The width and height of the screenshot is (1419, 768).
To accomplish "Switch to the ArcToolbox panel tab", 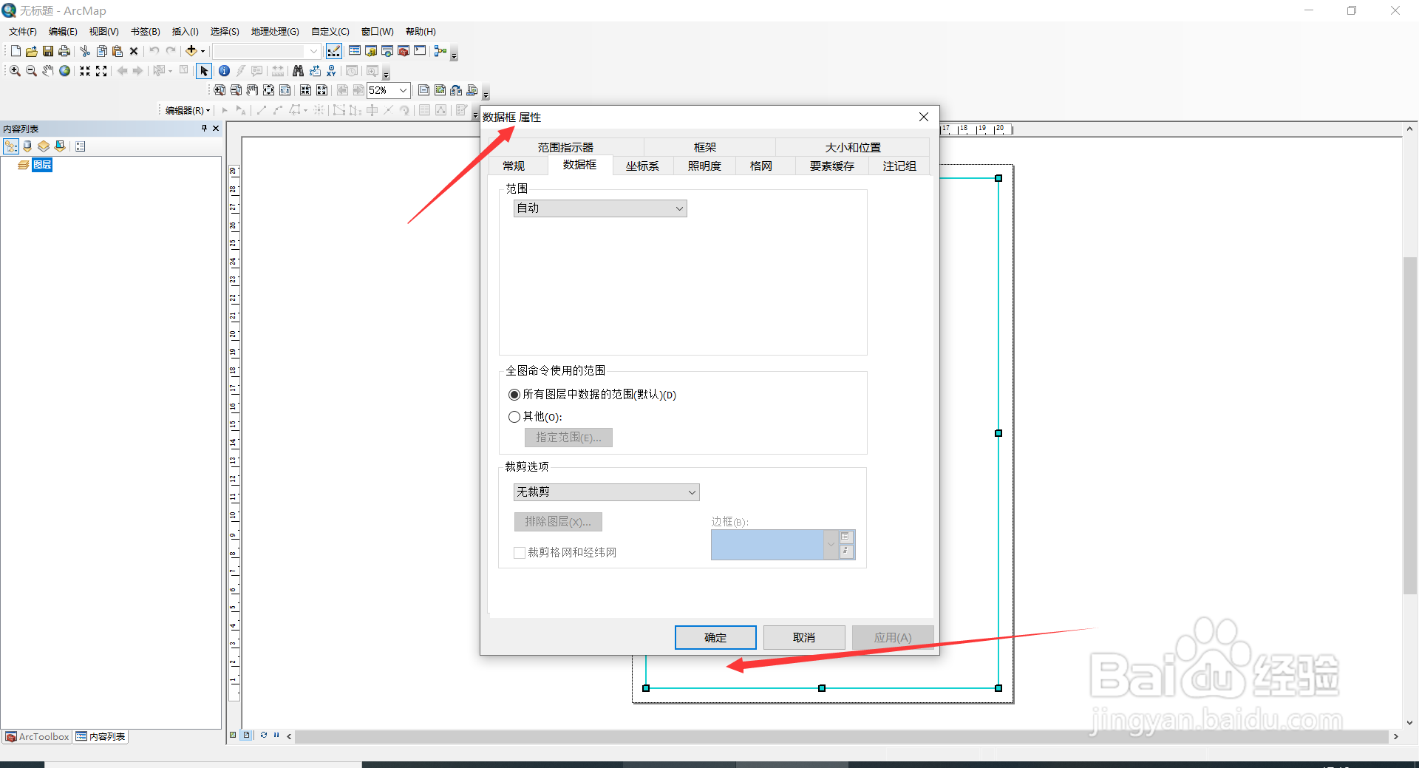I will point(36,736).
